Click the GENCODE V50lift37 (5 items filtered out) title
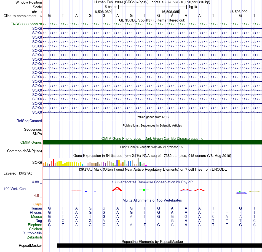The height and width of the screenshot is (252, 262). [152, 20]
